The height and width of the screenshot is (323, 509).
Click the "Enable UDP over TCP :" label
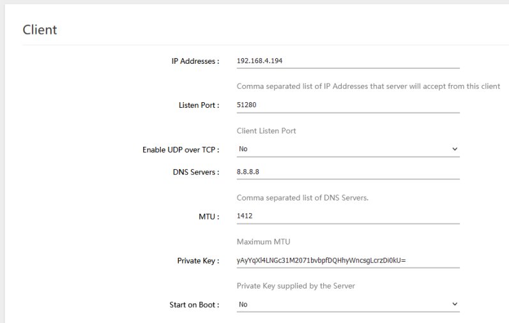tap(180, 150)
